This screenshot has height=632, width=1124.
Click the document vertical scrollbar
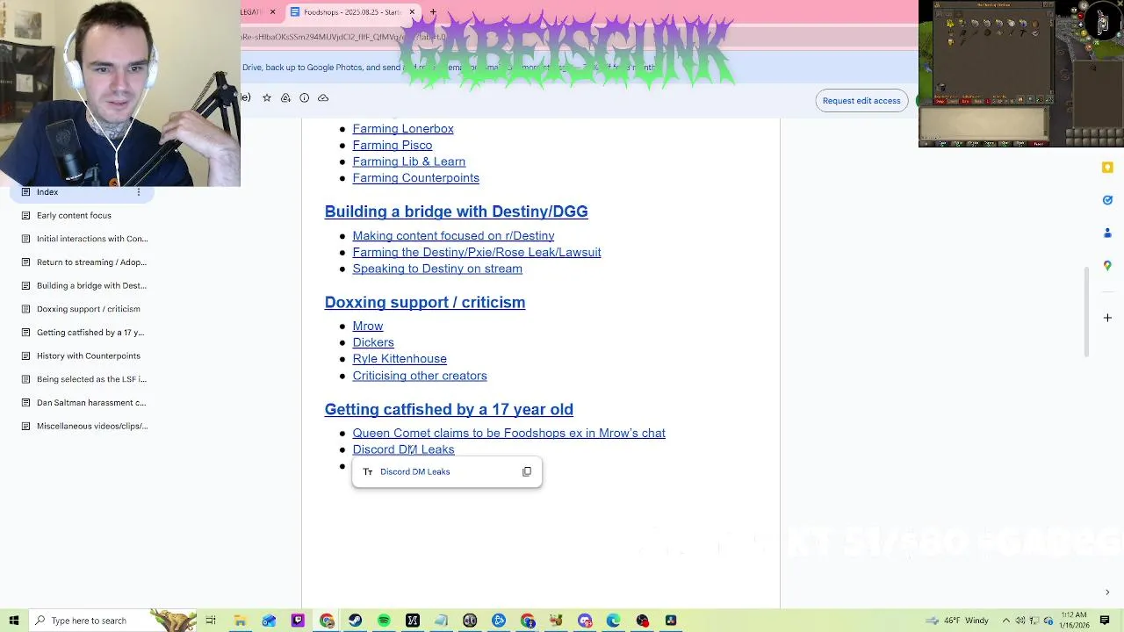(x=1086, y=312)
